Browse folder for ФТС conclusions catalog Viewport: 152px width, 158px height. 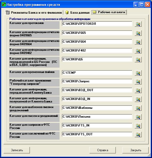[x=138, y=135]
